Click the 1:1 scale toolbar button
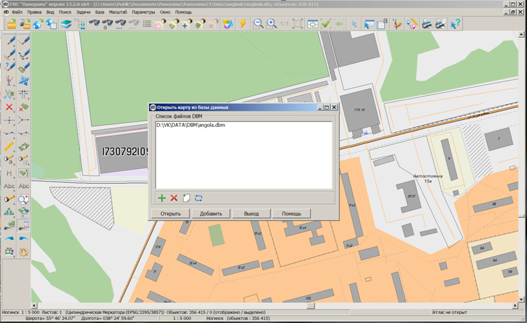This screenshot has width=527, height=323. click(x=284, y=24)
